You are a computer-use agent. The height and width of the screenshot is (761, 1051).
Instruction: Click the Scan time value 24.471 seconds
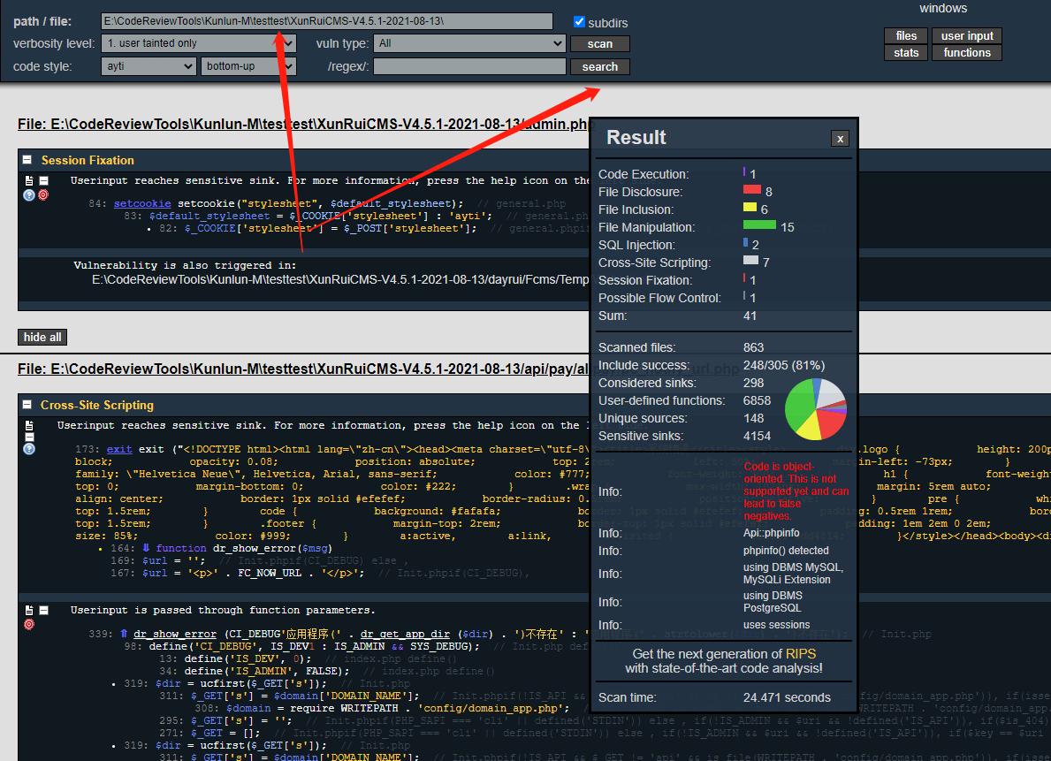787,697
